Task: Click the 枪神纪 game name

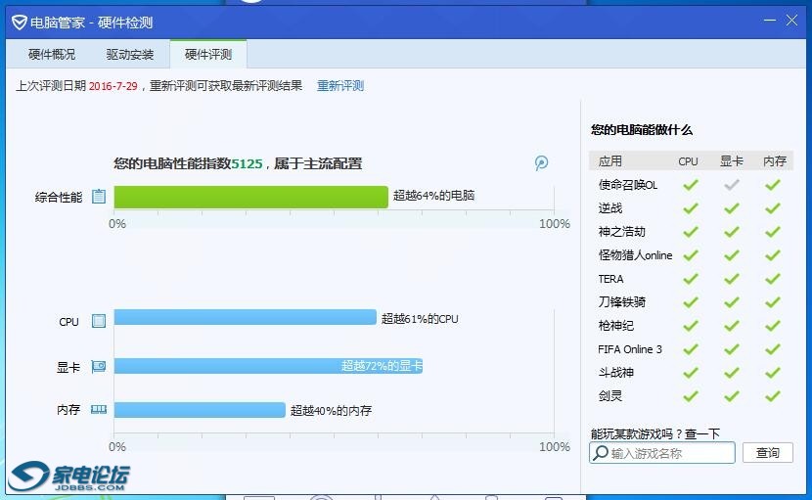Action: [615, 326]
